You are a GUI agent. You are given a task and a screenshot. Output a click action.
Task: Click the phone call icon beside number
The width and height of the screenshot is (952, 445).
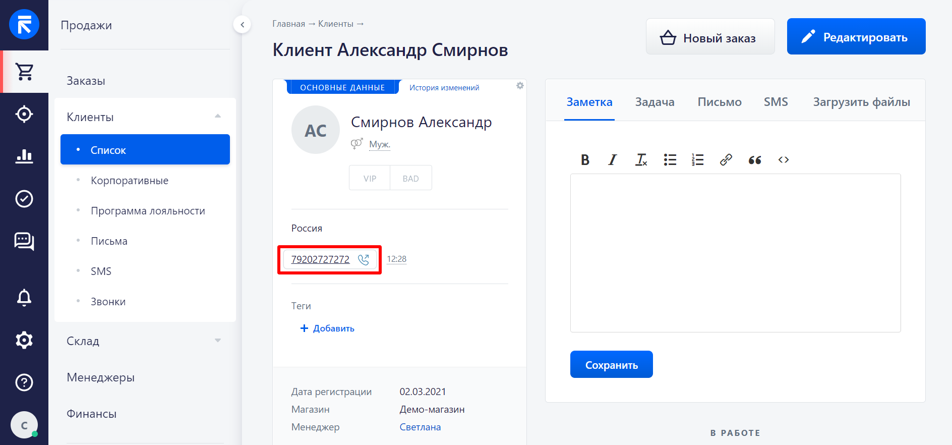pyautogui.click(x=364, y=259)
